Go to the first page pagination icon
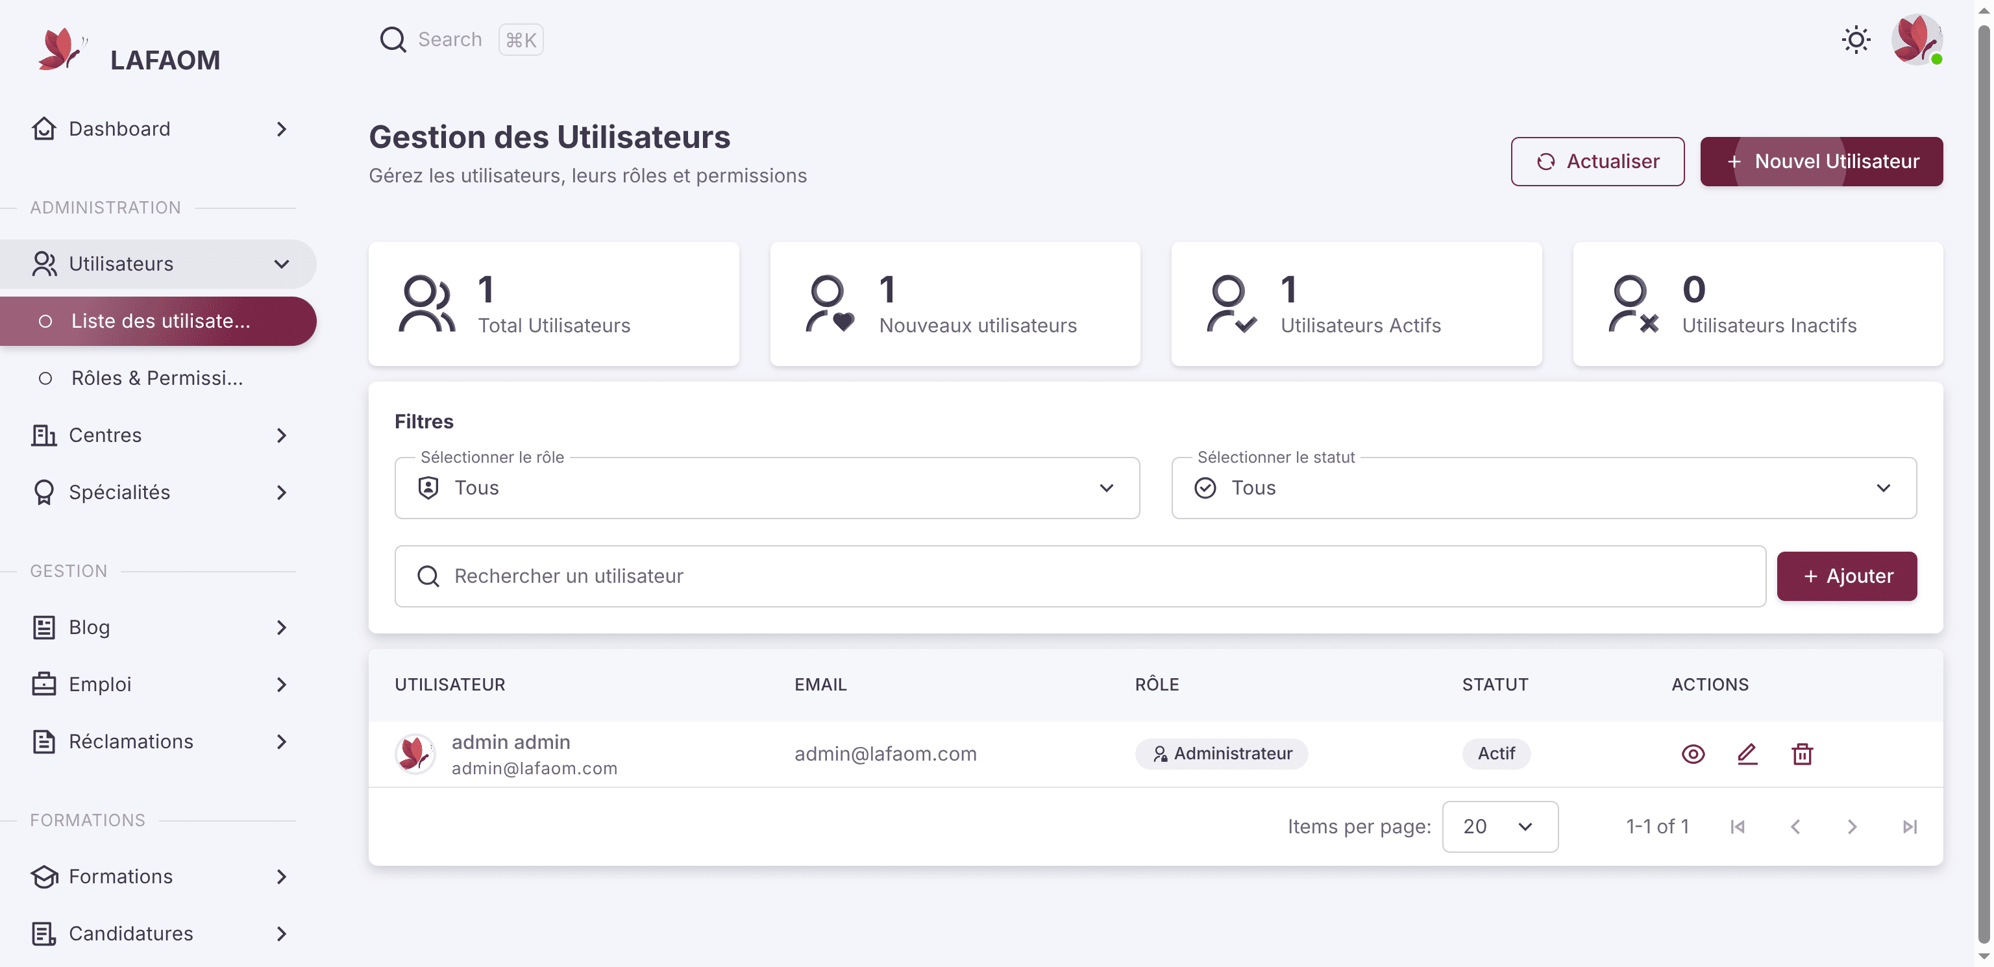Screen dimensions: 1994x967 coord(1738,827)
